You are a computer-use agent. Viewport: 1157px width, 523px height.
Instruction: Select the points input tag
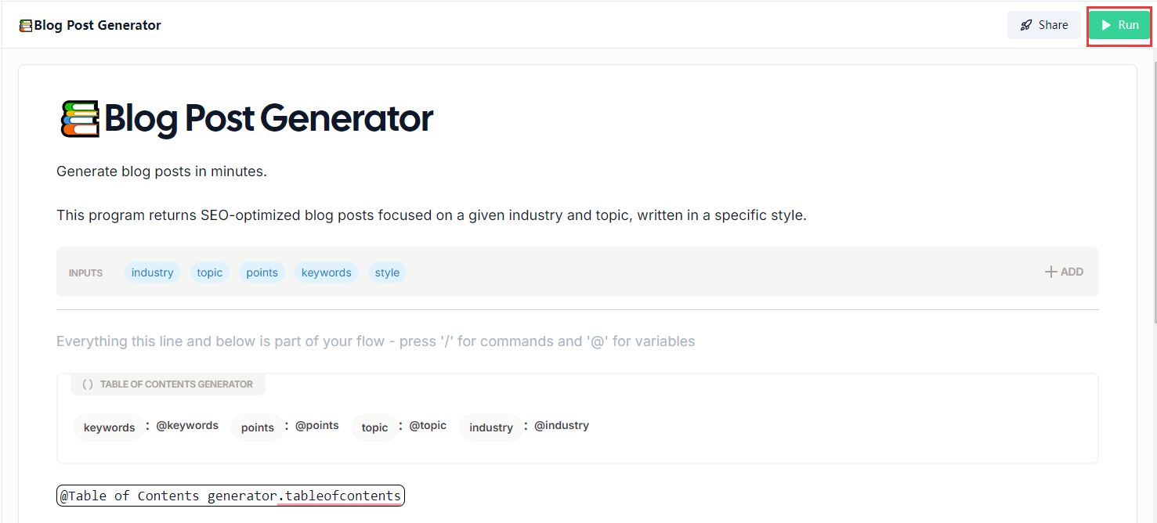262,272
